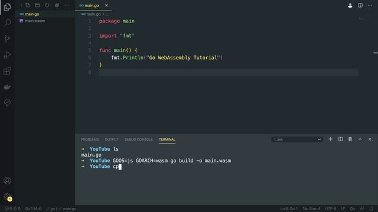This screenshot has width=378, height=212.
Task: Click line number 6 in the gutter
Action: point(89,58)
